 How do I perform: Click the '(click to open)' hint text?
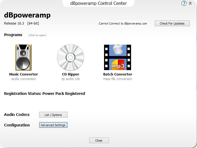coord(37,35)
